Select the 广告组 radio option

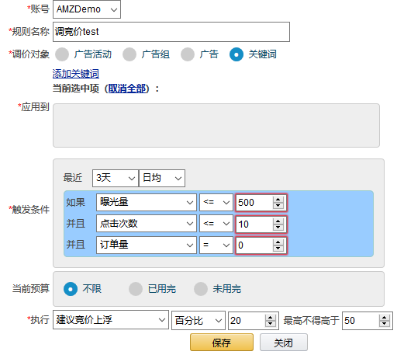click(129, 54)
